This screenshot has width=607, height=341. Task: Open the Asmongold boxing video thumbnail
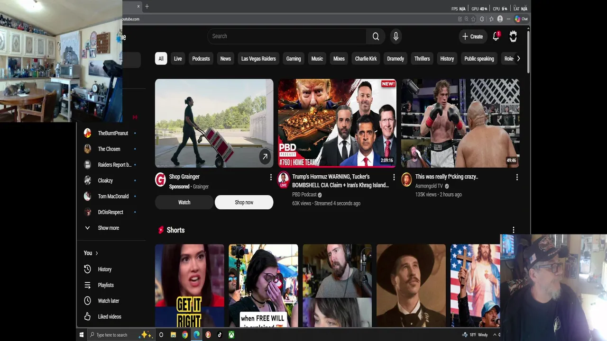click(x=460, y=123)
